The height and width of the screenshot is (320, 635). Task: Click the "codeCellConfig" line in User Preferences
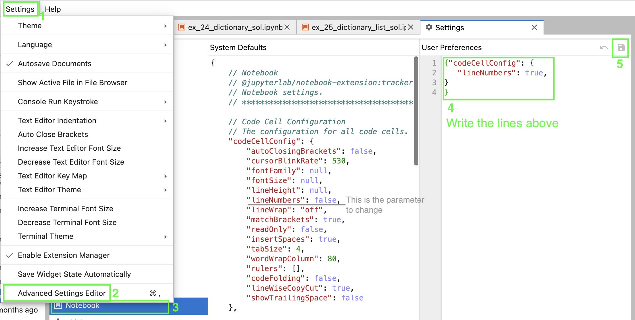(x=489, y=63)
